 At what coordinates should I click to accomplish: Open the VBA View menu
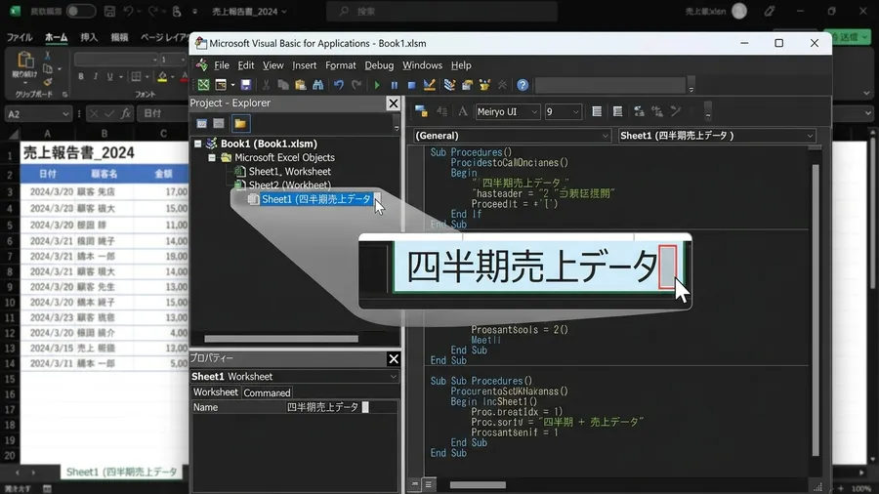click(x=273, y=65)
